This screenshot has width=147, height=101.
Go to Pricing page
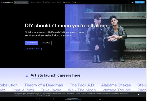click(74, 2)
